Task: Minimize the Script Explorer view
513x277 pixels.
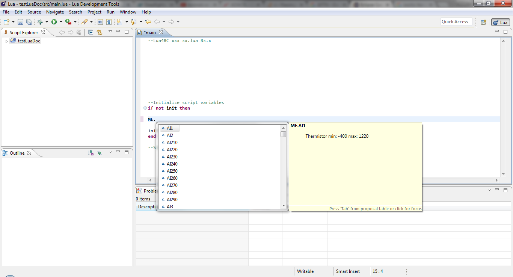Action: coord(118,32)
